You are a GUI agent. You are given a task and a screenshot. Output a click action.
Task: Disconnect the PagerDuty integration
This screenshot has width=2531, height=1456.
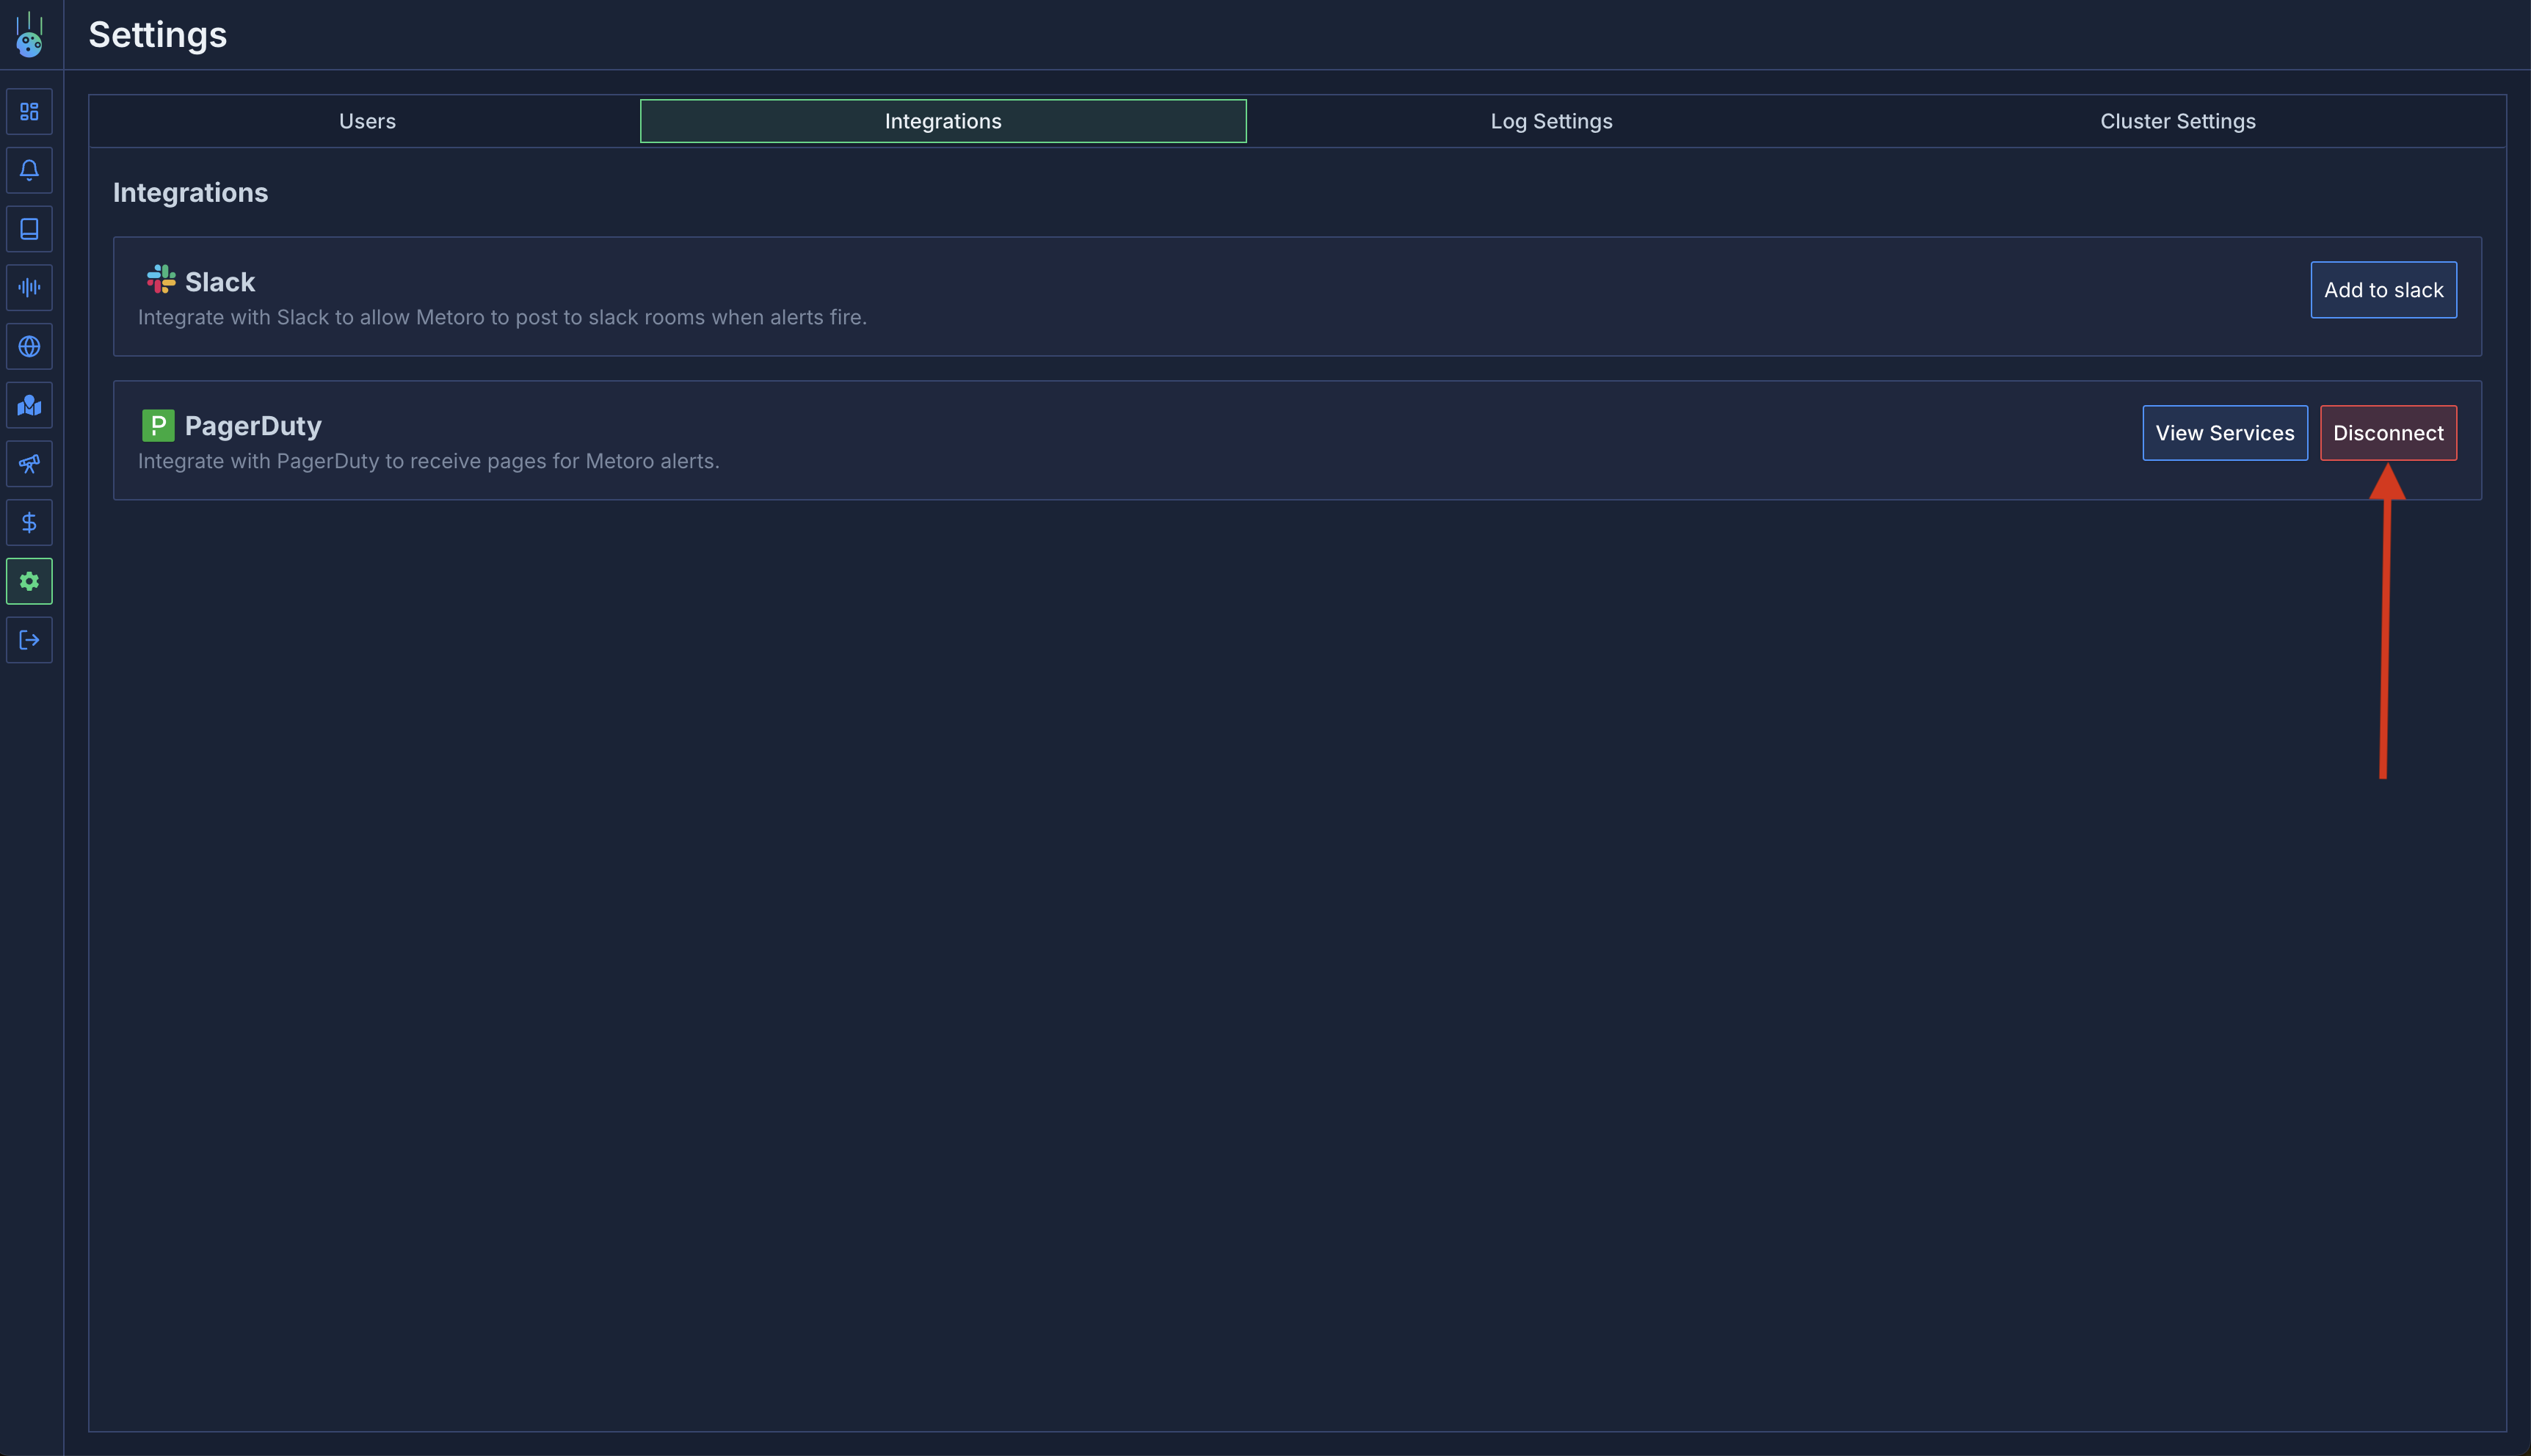pyautogui.click(x=2388, y=433)
